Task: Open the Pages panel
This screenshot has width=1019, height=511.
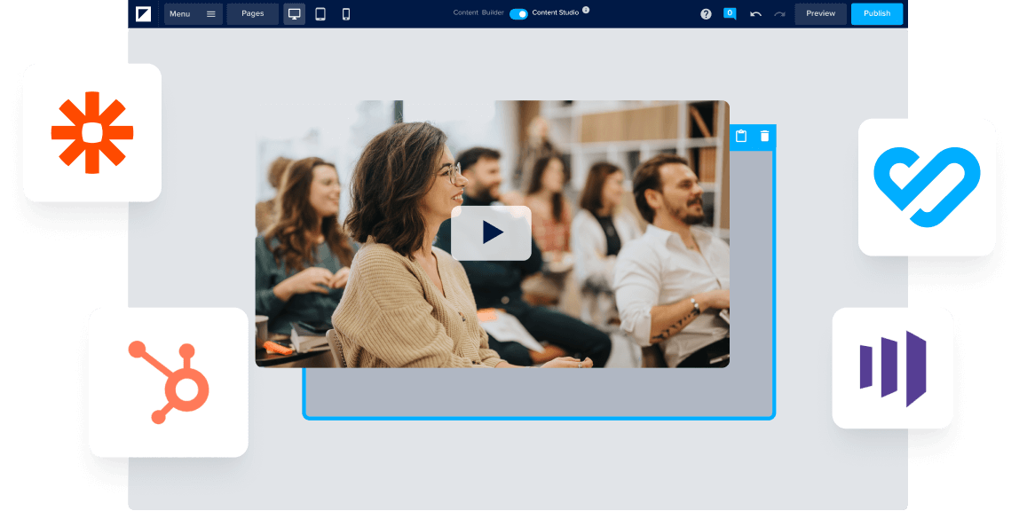Action: click(252, 14)
